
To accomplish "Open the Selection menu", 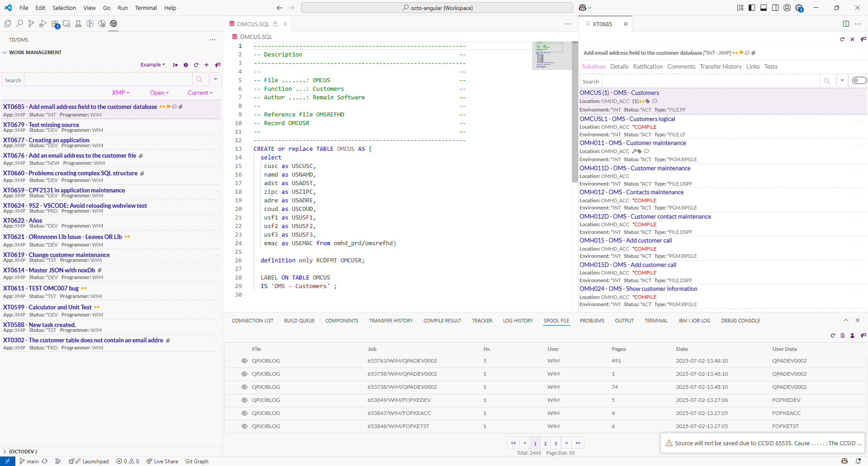I will point(64,8).
